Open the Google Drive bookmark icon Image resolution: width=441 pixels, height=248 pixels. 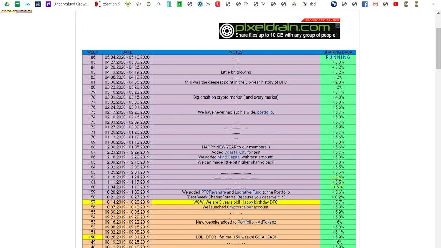coord(8,4)
